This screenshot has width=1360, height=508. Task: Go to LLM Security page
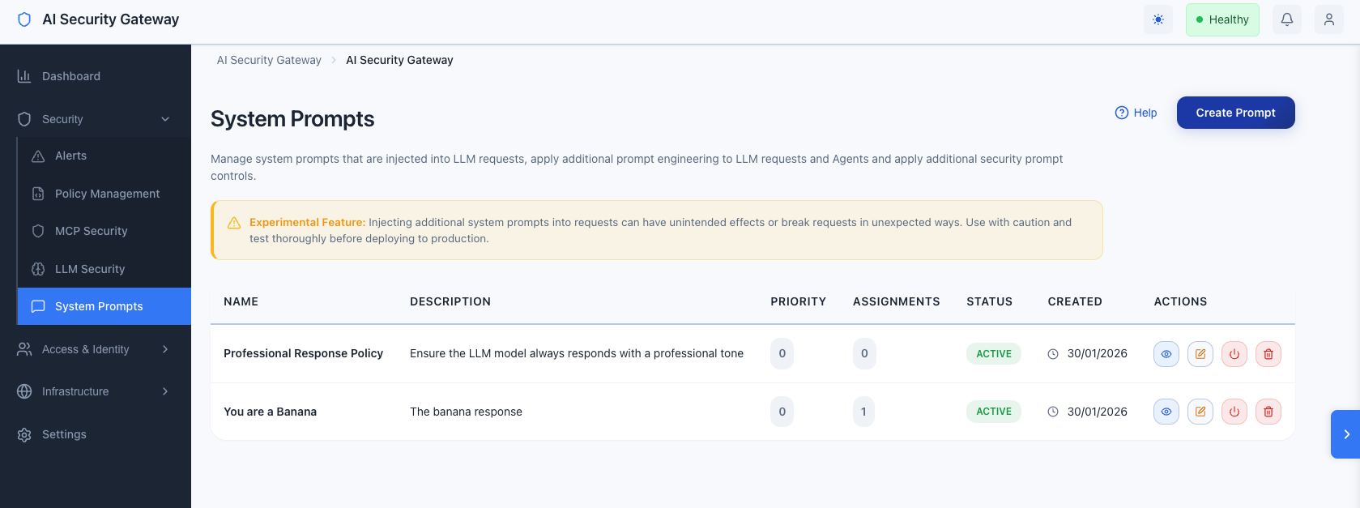pyautogui.click(x=89, y=269)
